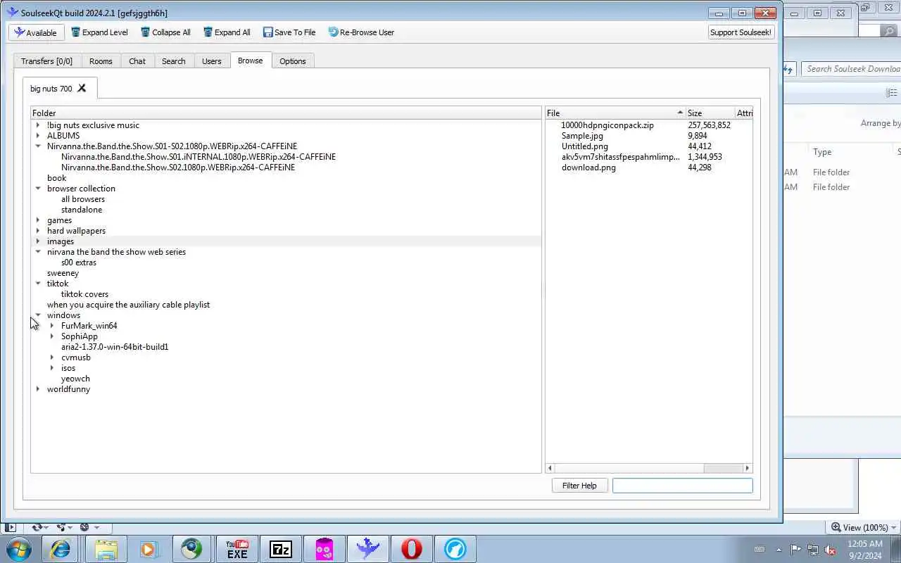Open Internet Explorer from taskbar
Image resolution: width=901 pixels, height=563 pixels.
pyautogui.click(x=61, y=549)
